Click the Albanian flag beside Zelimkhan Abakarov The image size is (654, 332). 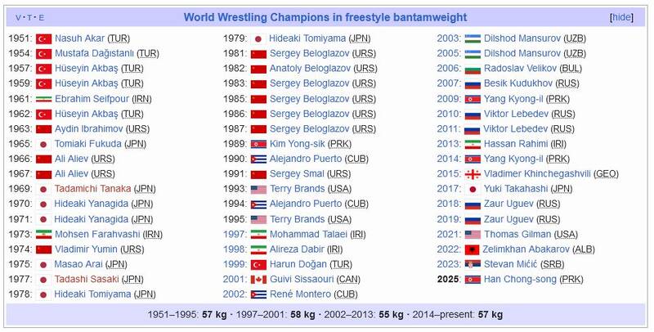[472, 249]
